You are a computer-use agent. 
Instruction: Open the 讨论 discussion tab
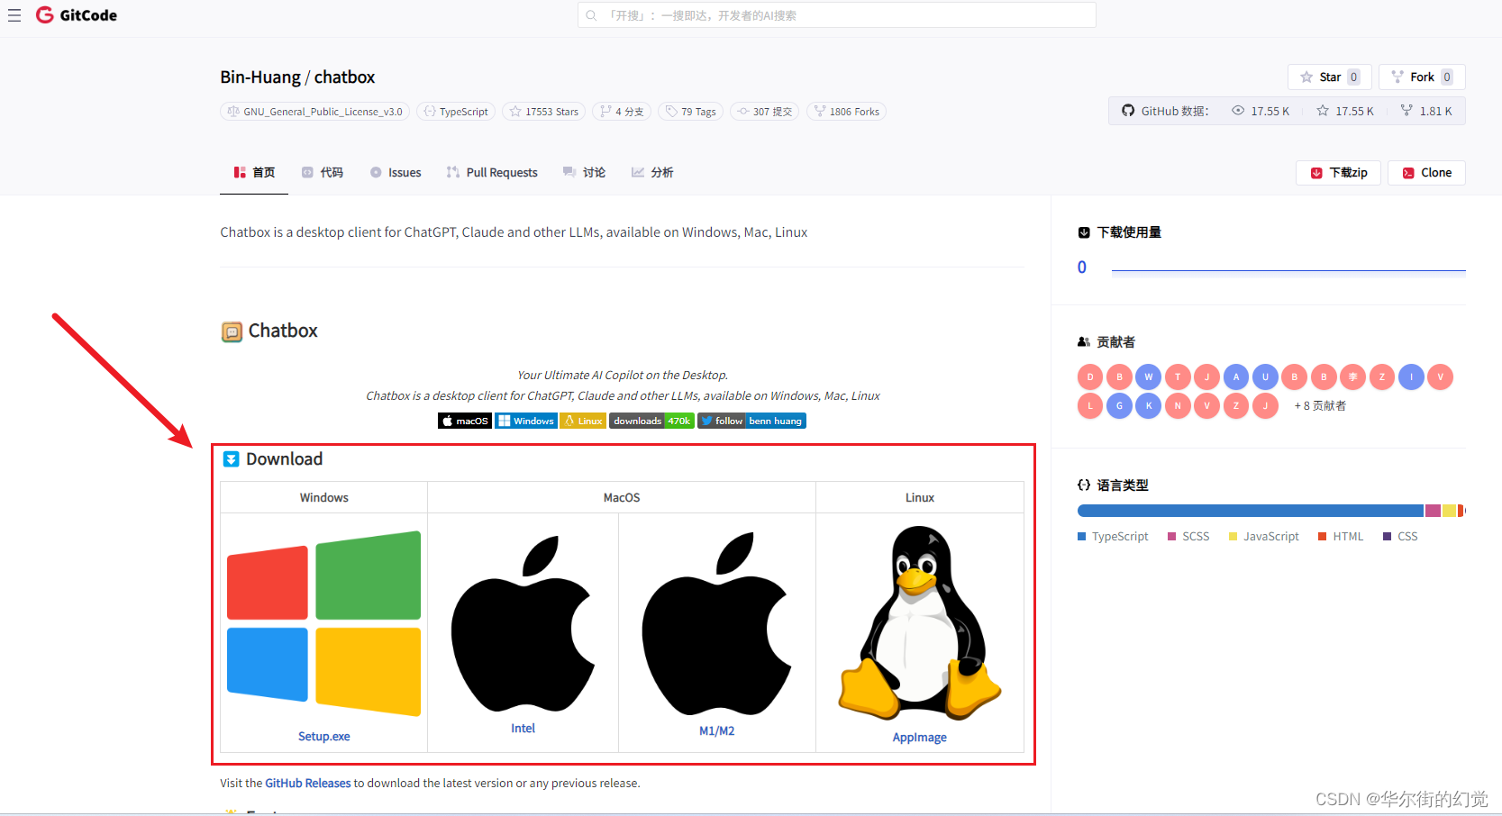(x=584, y=173)
